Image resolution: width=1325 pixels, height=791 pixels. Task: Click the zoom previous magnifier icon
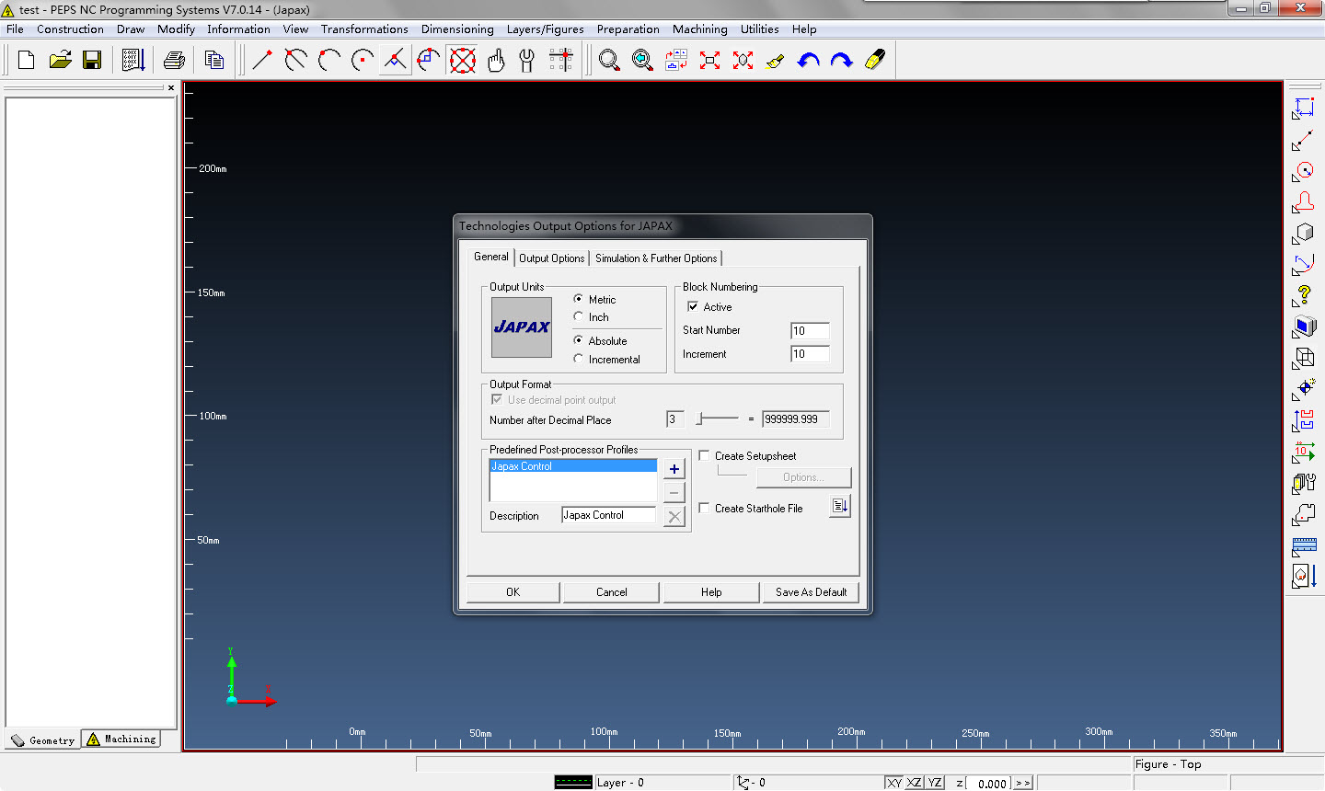click(642, 61)
